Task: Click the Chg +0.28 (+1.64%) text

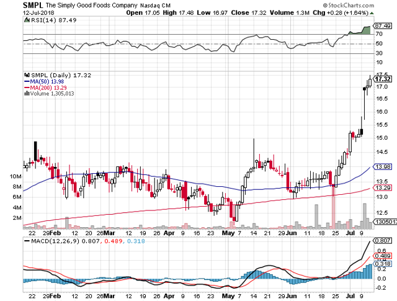Action: [341, 12]
